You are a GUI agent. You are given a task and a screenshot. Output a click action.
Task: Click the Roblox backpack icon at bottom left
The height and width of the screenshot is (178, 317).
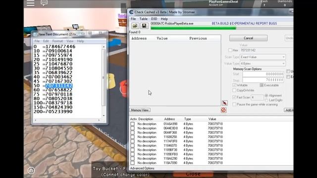click(31, 171)
